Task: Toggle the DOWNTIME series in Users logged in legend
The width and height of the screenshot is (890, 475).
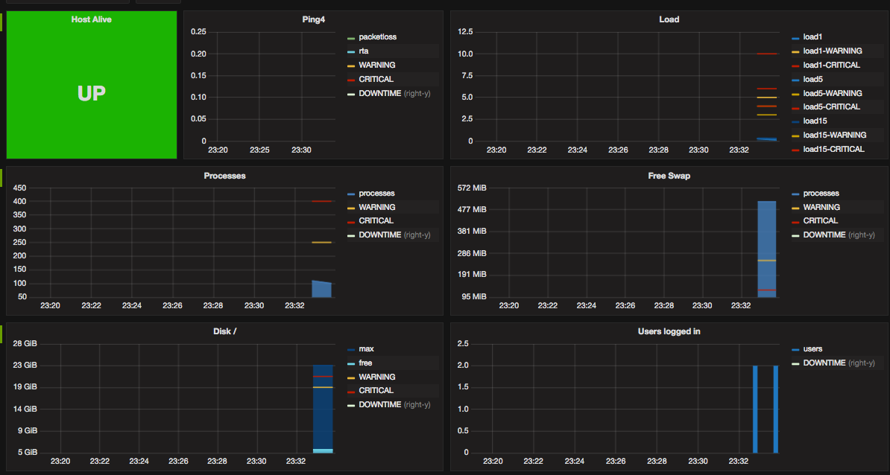Action: click(826, 363)
